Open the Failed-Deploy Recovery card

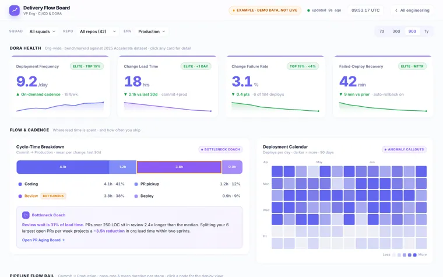383,86
